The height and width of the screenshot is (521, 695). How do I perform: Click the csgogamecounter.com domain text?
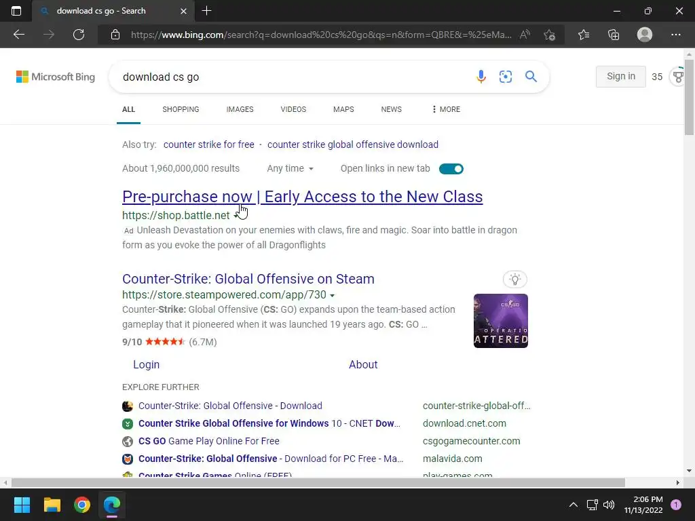tap(471, 441)
